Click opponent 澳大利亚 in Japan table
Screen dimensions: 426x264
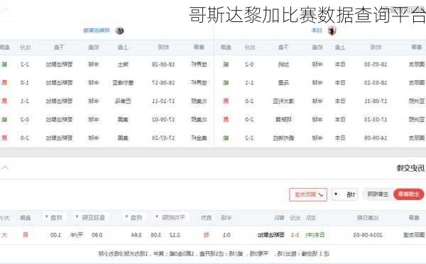click(283, 101)
